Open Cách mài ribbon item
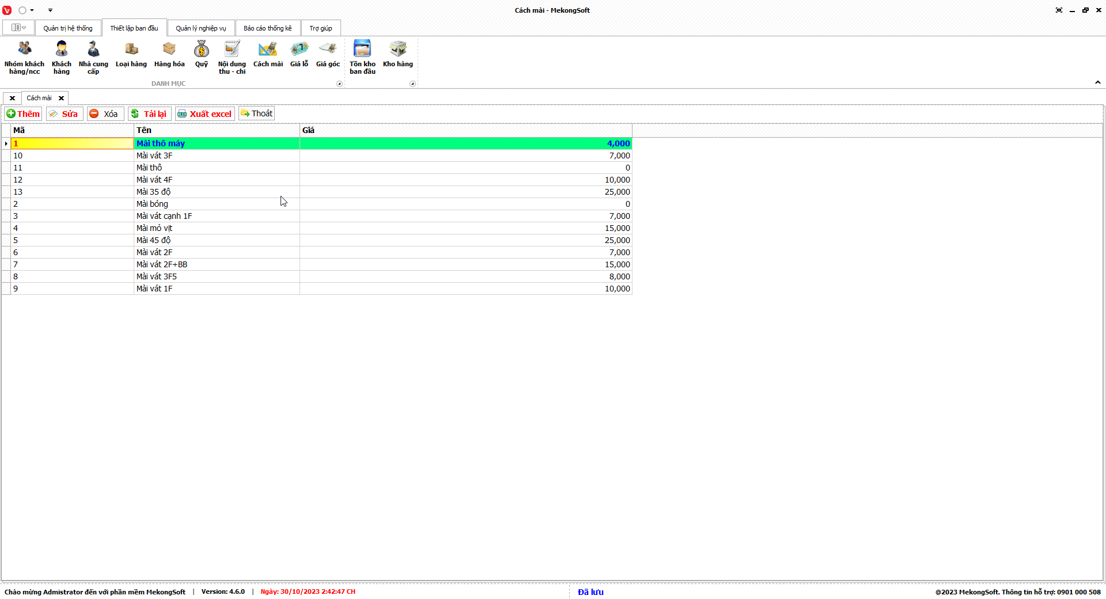This screenshot has width=1106, height=599. click(268, 55)
